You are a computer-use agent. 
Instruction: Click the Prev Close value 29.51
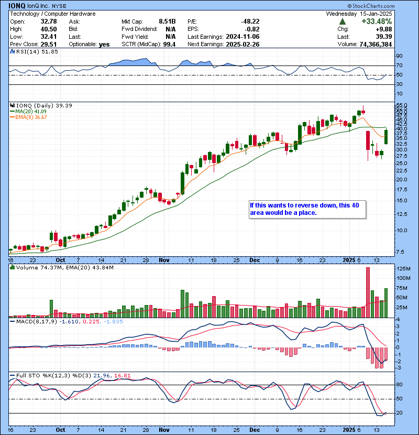coord(49,45)
